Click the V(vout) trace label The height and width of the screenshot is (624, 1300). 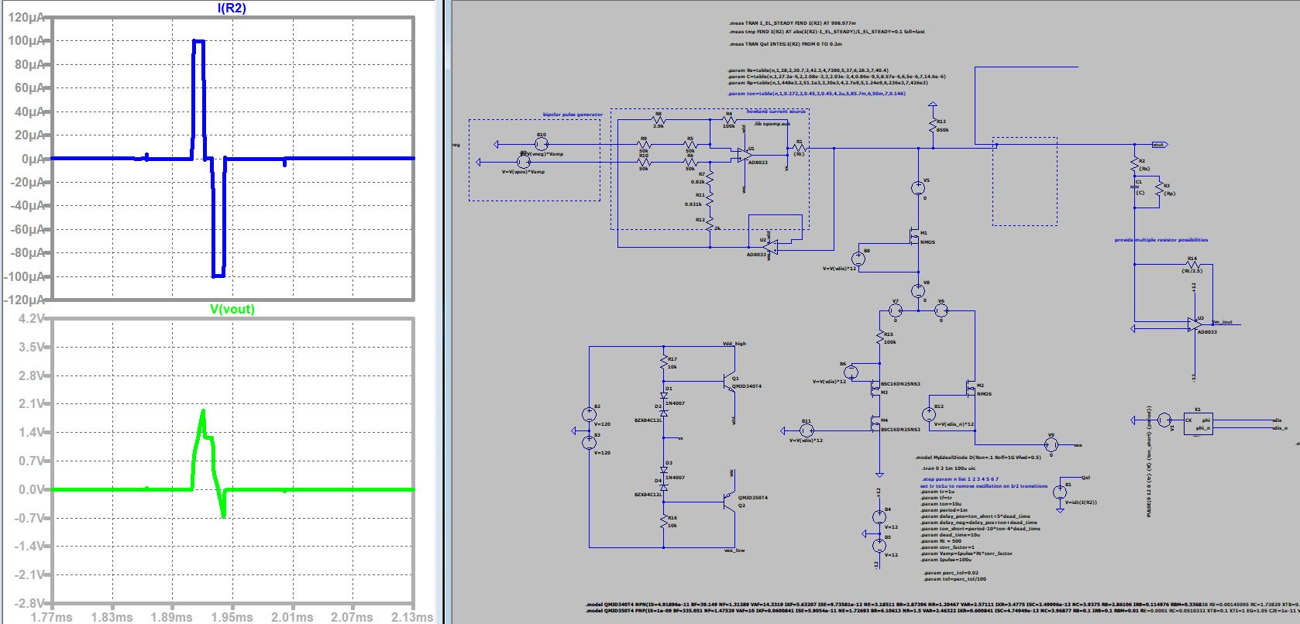tap(232, 310)
